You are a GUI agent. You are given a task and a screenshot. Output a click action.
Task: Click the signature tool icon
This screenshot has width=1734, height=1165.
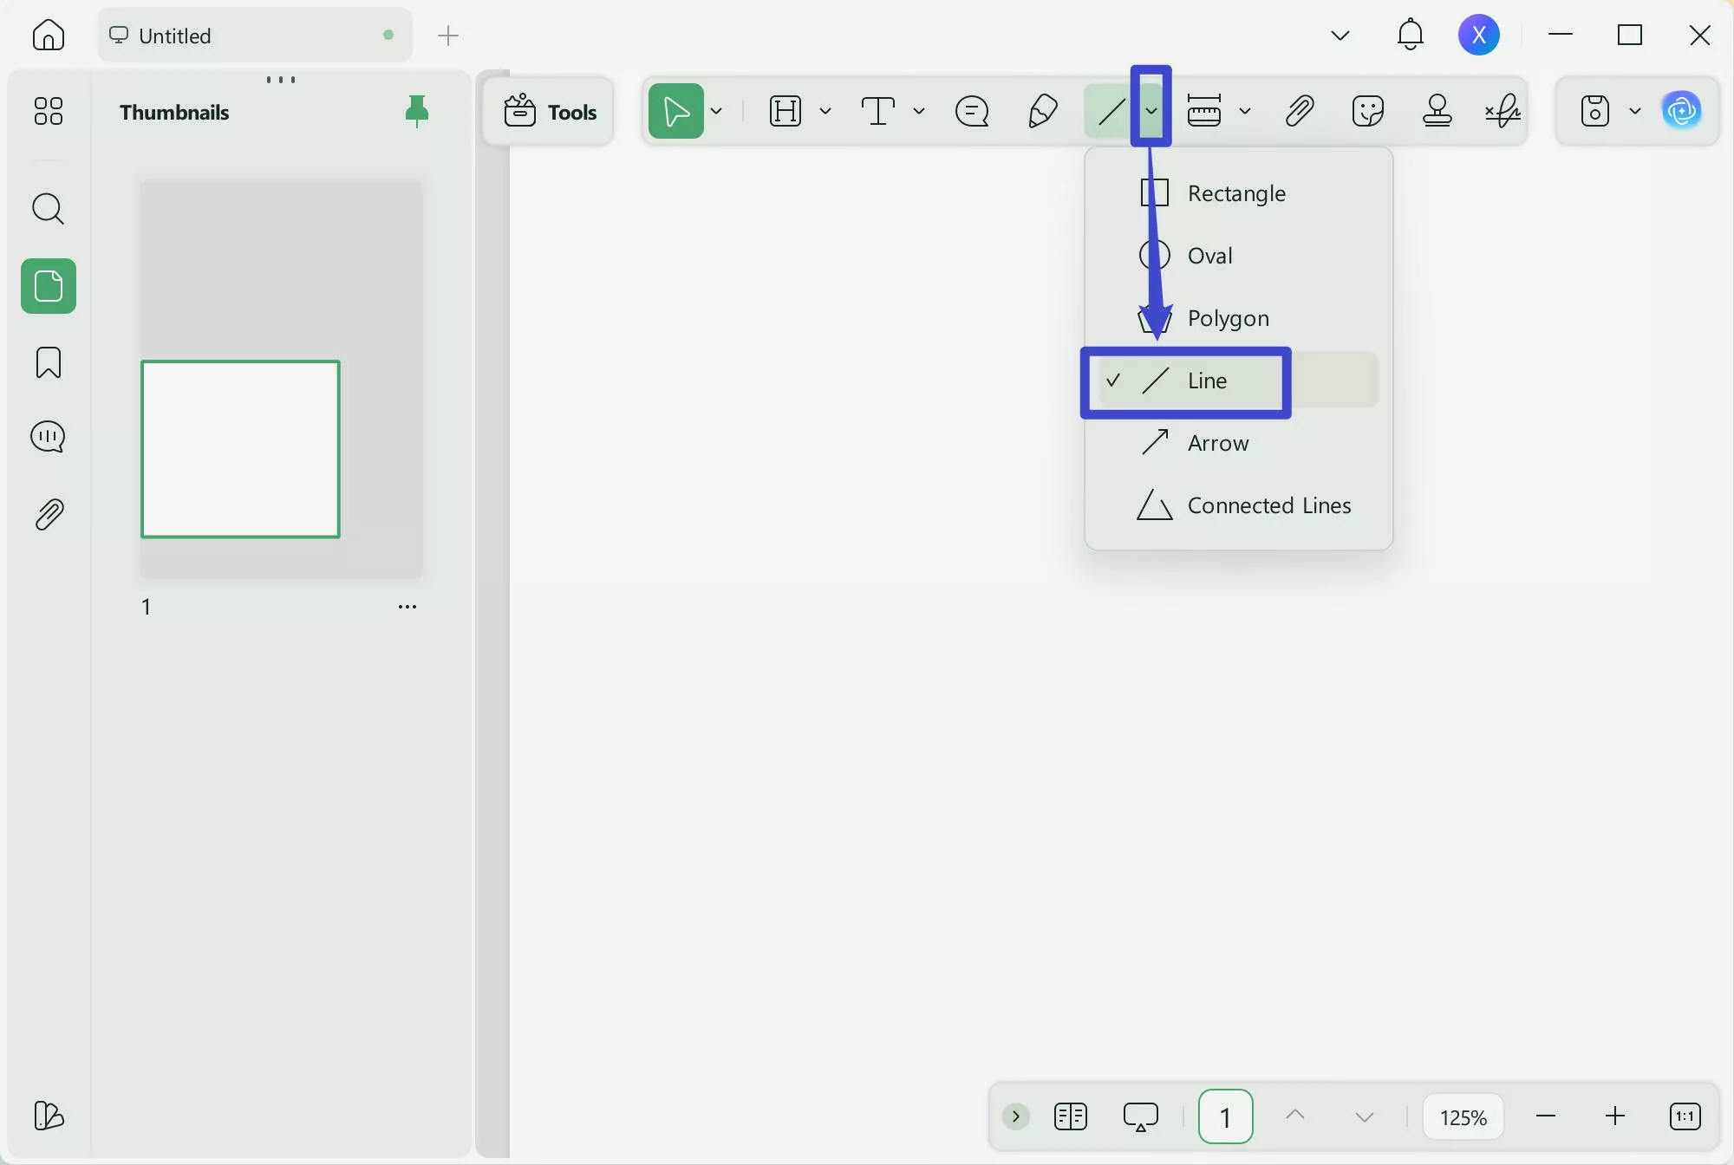(1503, 111)
